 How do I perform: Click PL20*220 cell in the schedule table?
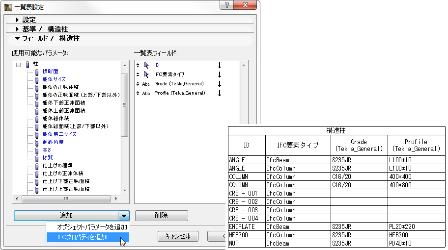[416, 227]
